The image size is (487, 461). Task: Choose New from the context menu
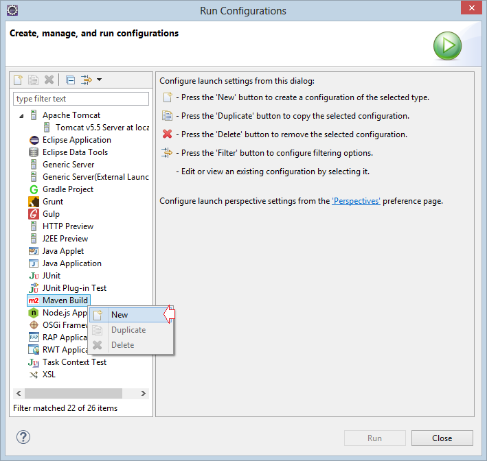pyautogui.click(x=131, y=315)
